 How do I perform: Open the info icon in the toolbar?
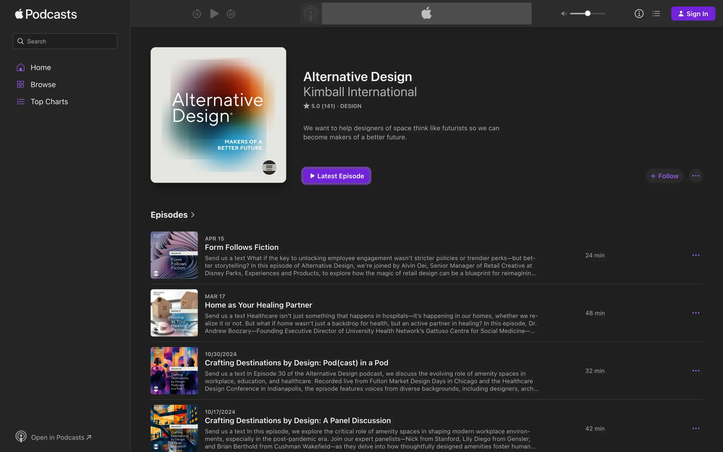point(639,14)
